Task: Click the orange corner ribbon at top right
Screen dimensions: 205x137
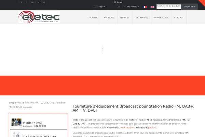Action: click(x=203, y=2)
